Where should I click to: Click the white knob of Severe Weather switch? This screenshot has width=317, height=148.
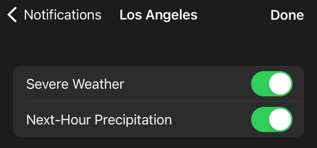(280, 84)
